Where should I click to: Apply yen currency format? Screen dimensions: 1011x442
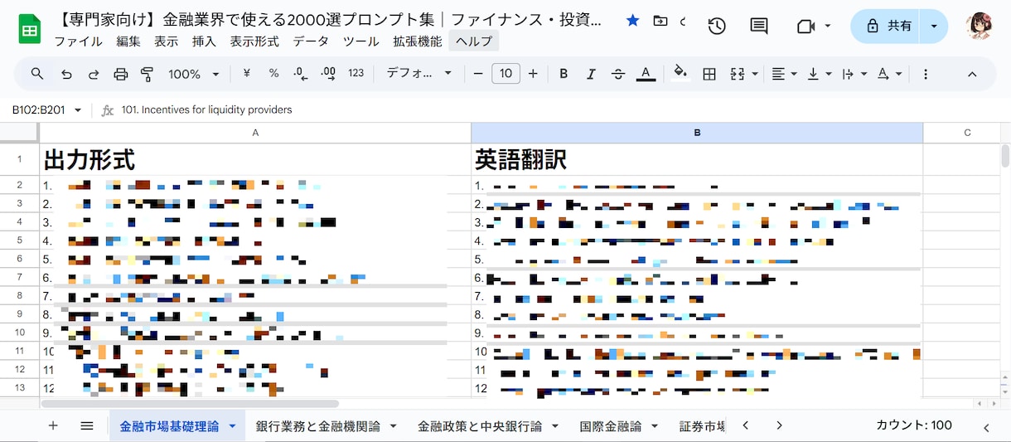point(247,74)
